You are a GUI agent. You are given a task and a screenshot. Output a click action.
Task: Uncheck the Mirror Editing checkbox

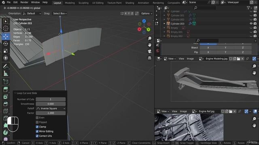pyautogui.click(x=37, y=131)
